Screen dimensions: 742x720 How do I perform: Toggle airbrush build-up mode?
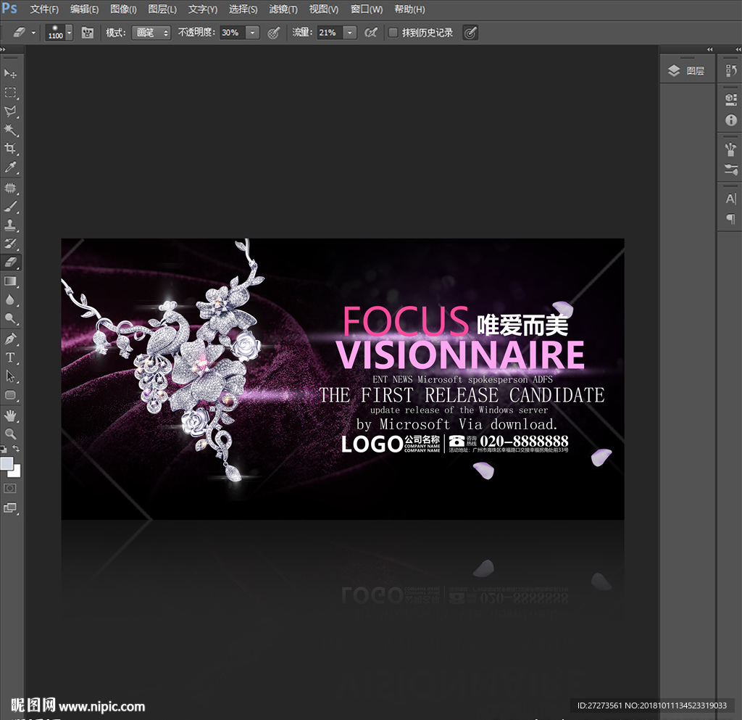click(370, 33)
